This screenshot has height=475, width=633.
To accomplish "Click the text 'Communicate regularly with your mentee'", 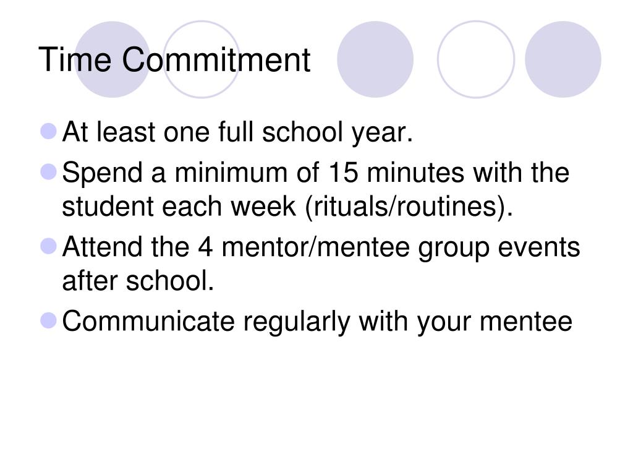I will click(317, 322).
